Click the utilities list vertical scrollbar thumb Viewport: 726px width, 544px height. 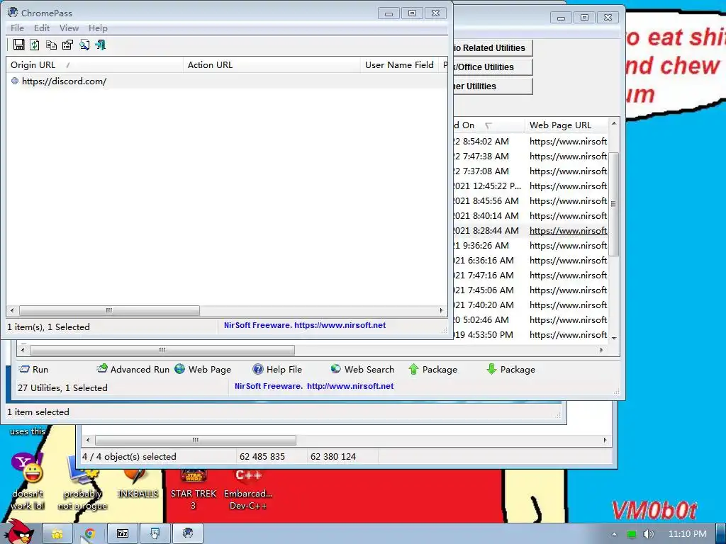614,204
